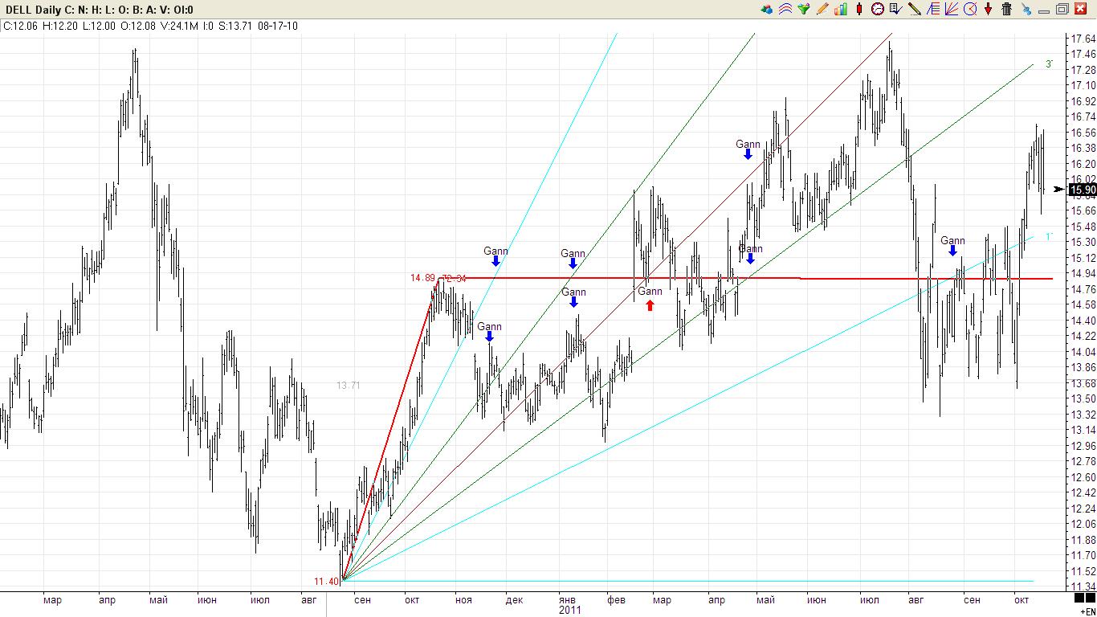Click the фев month label on date axis
The height and width of the screenshot is (617, 1097).
pos(616,599)
